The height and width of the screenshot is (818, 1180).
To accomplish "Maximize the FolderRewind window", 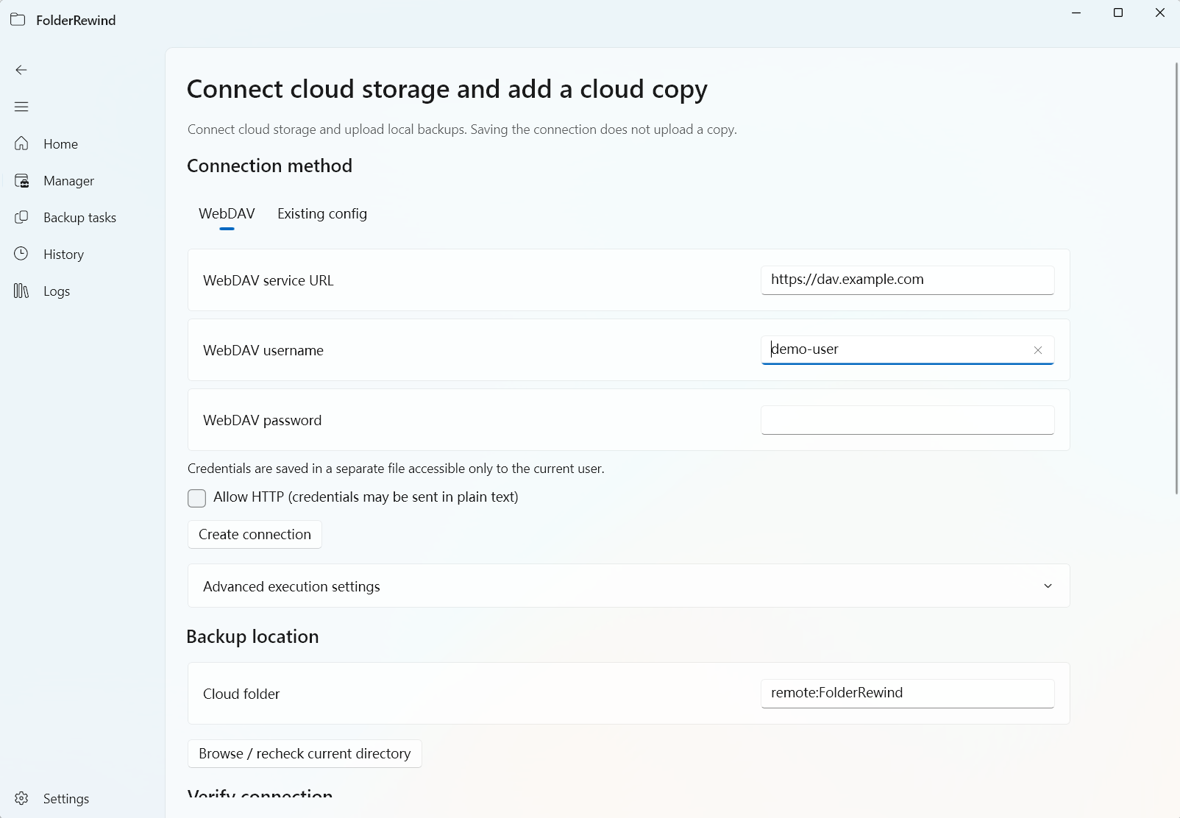I will [1118, 13].
